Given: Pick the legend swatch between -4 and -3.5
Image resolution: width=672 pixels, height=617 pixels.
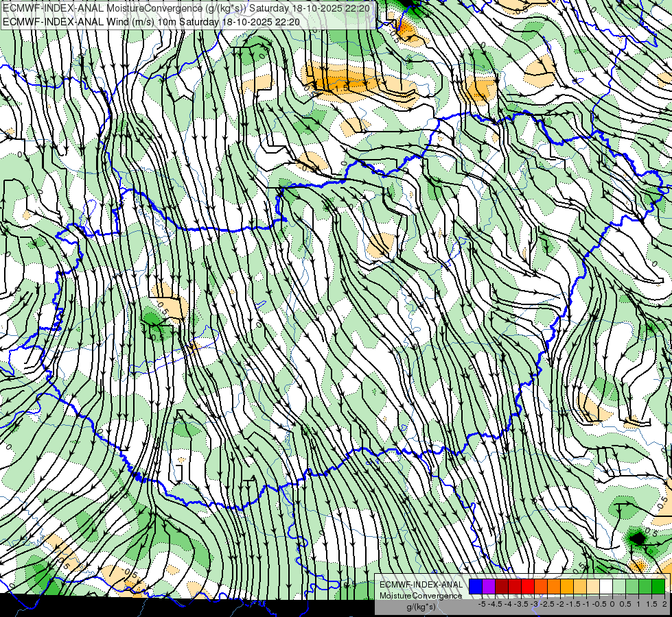Looking at the screenshot, I should click(515, 587).
